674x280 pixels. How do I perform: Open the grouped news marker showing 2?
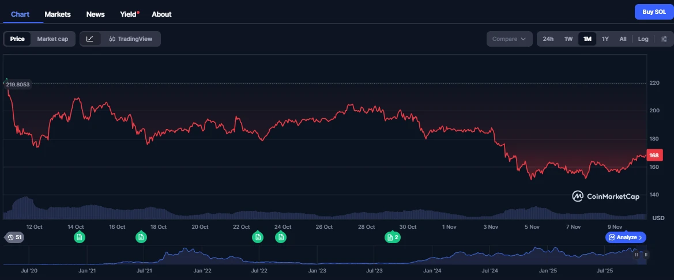(393, 237)
